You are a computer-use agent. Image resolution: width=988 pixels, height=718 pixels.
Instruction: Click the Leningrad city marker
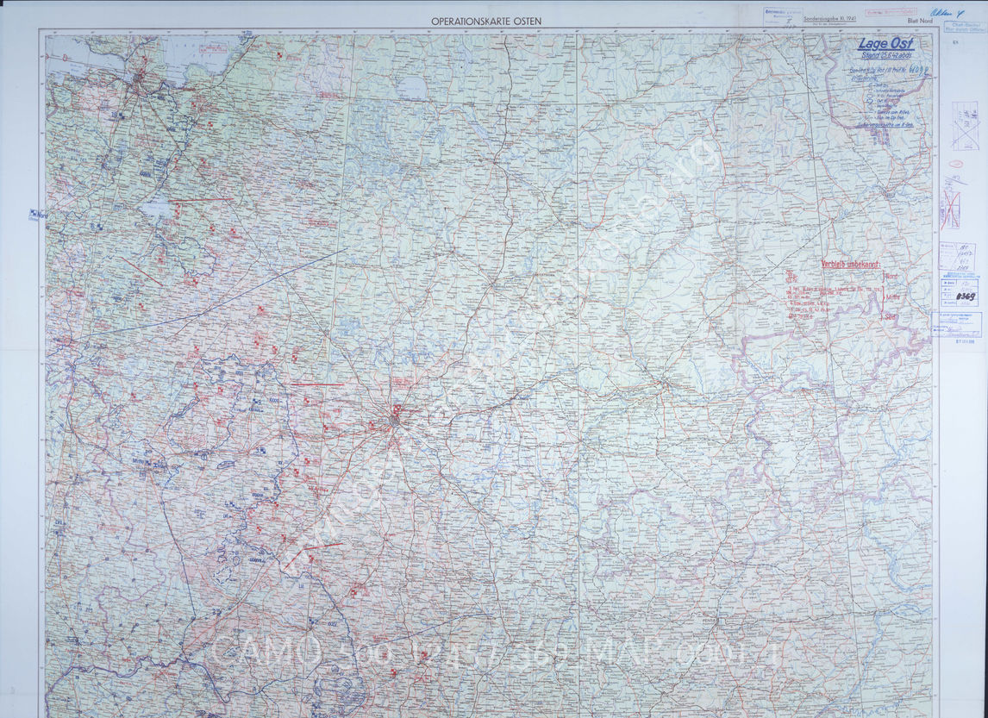pos(139,78)
